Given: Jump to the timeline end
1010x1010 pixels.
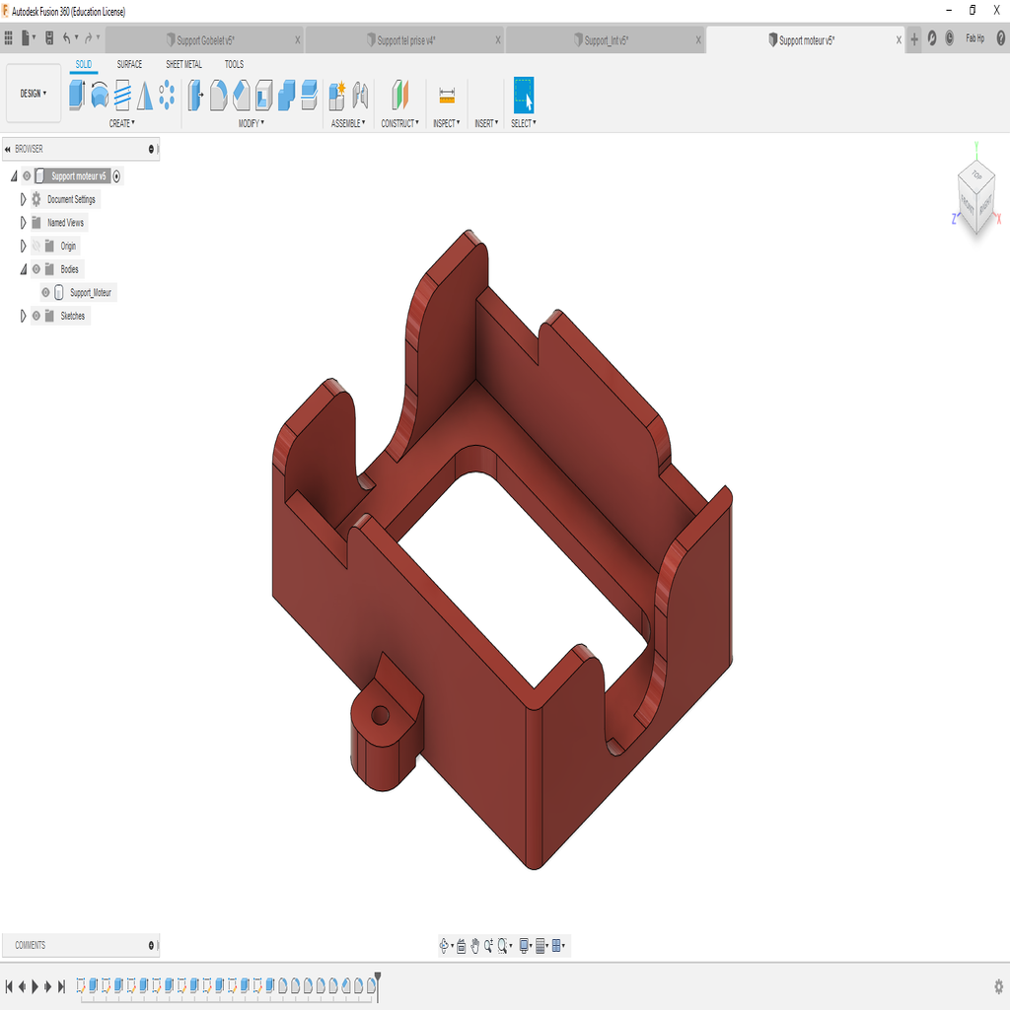Looking at the screenshot, I should tap(61, 986).
